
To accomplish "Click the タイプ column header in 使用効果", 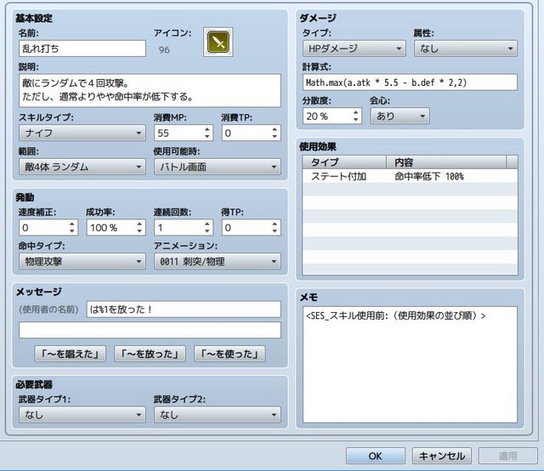I will click(344, 162).
